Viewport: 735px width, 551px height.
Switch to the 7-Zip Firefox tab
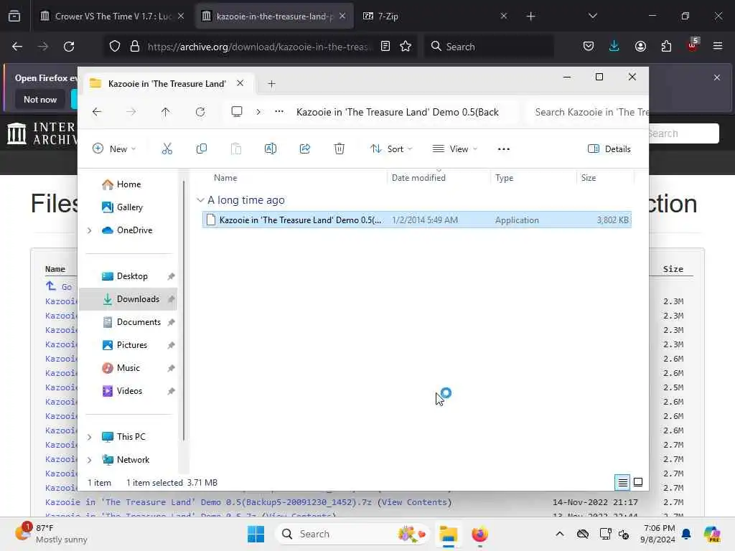[x=435, y=16]
